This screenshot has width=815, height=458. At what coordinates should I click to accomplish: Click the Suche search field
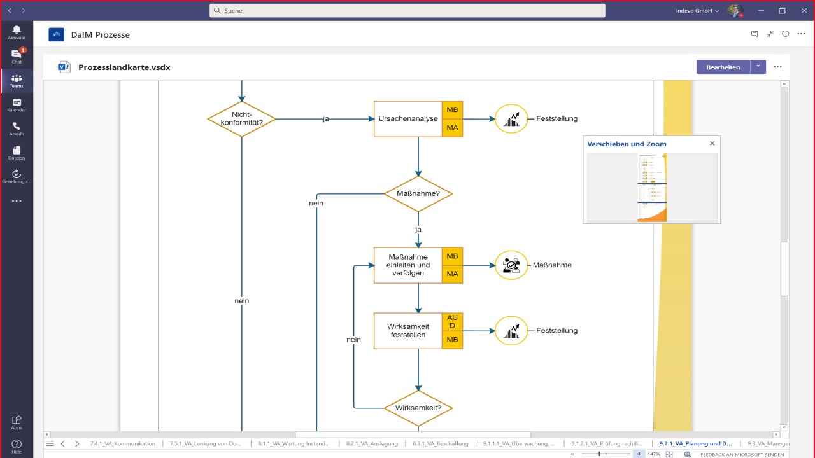pos(407,11)
